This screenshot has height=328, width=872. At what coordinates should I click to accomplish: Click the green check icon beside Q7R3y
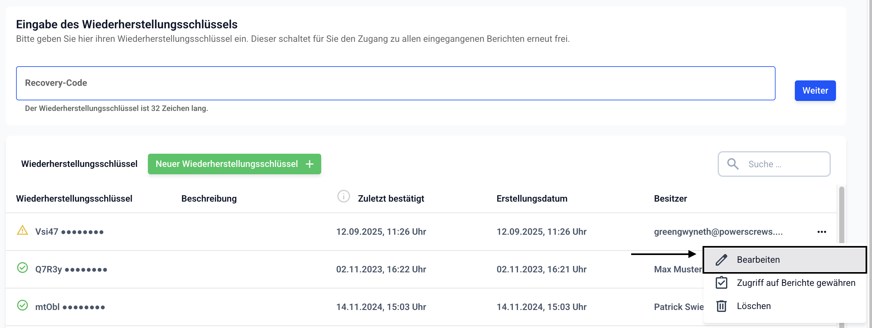click(x=22, y=268)
